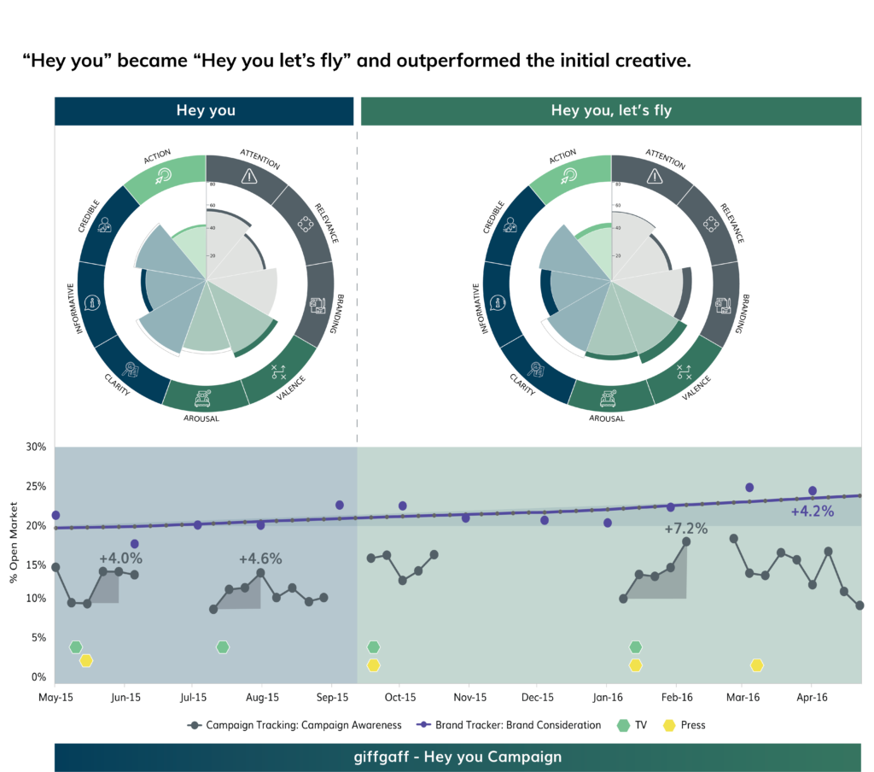Click the green TV hexagon just after May-15
Screen dimensions: 874x772
[x=76, y=647]
